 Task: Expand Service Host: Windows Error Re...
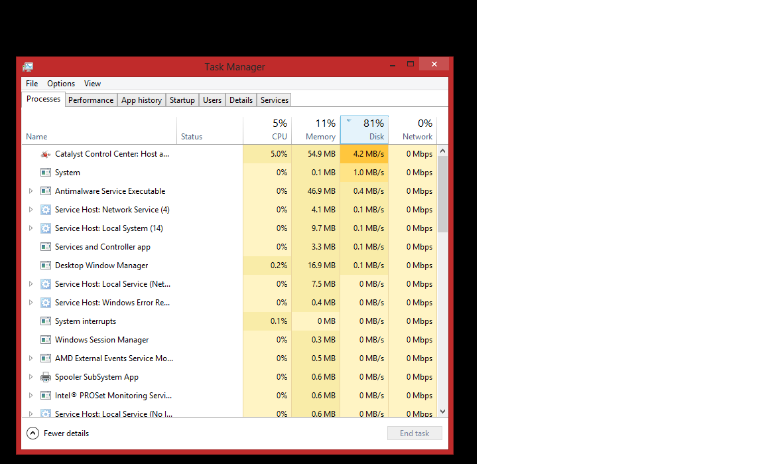pos(31,303)
